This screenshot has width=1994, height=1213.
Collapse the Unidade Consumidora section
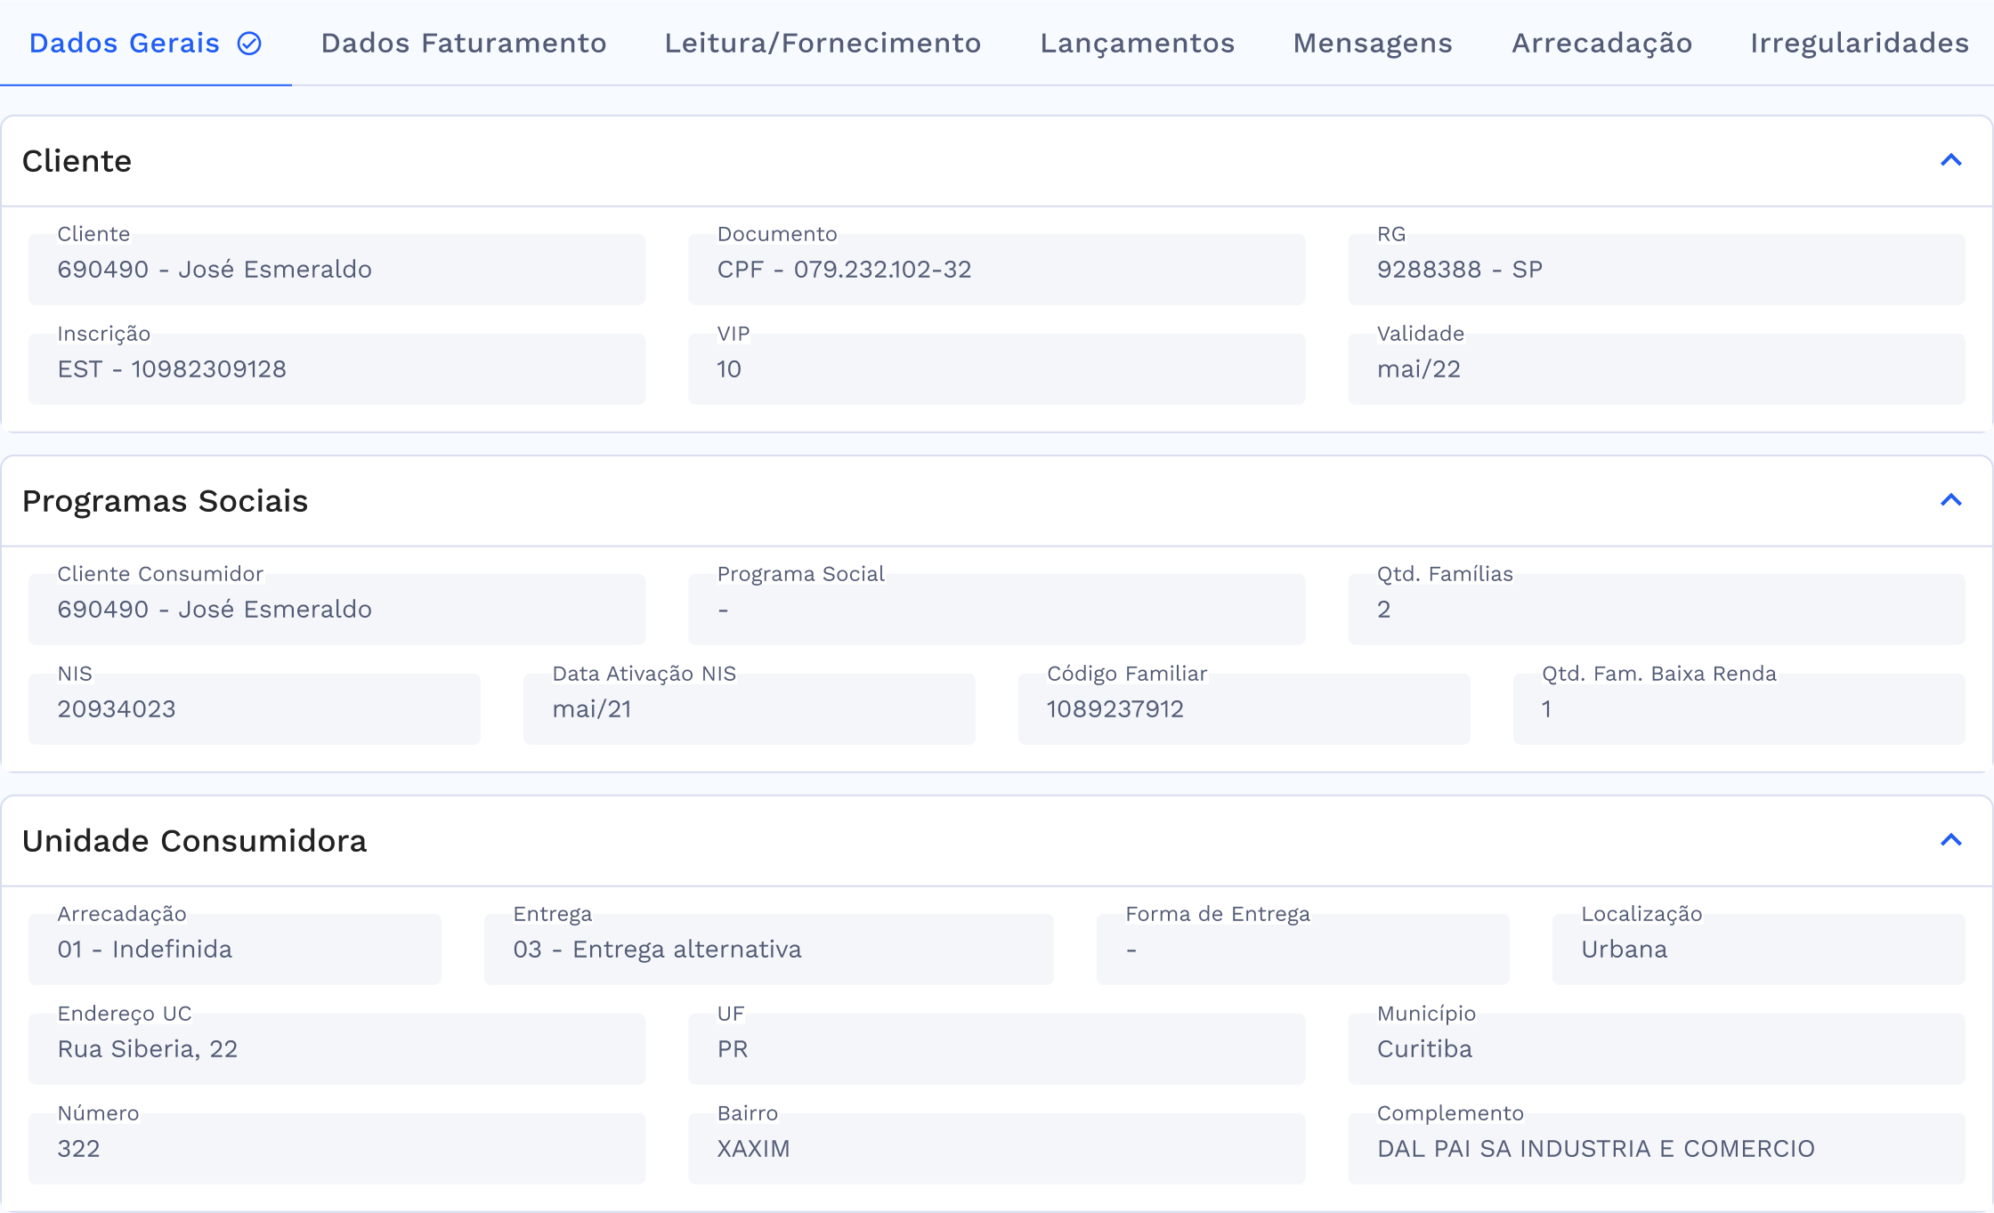(1950, 840)
